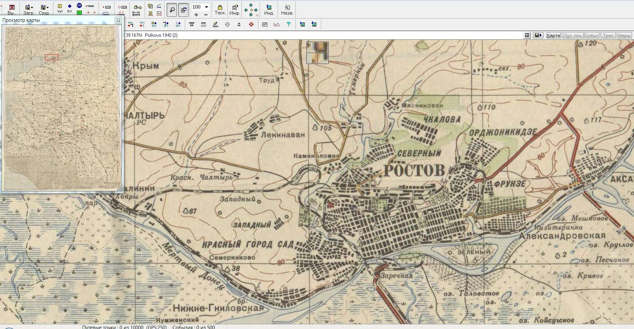The image size is (634, 329).
Task: Click the anchor alarm icon
Action: 239,24
